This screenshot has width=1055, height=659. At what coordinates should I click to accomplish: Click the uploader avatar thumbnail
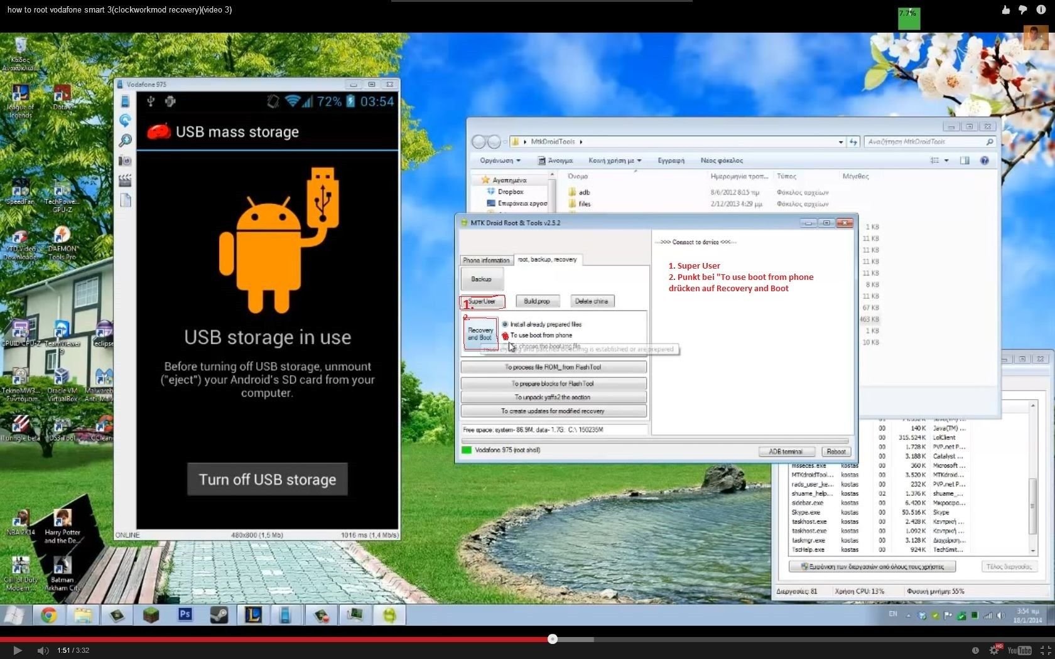(x=1036, y=38)
